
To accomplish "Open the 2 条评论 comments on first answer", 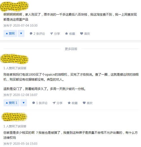I will tap(37, 34).
